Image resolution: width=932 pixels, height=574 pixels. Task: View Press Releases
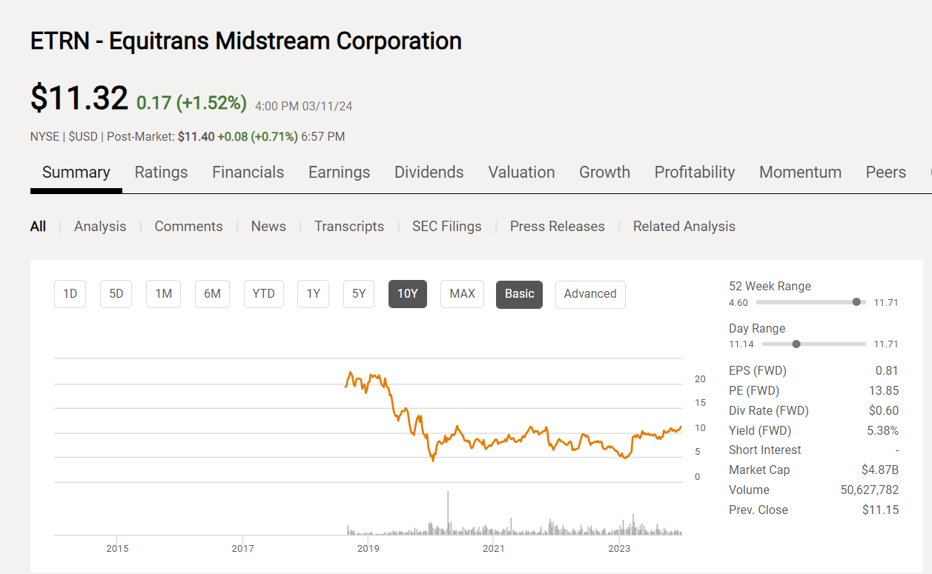coord(557,226)
